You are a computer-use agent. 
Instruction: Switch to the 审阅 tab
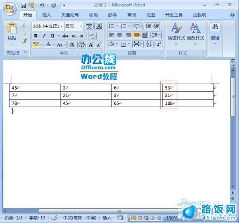(x=131, y=15)
